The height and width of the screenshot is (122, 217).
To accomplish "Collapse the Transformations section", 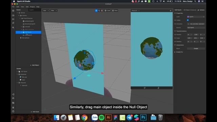I will pyautogui.click(x=175, y=31).
